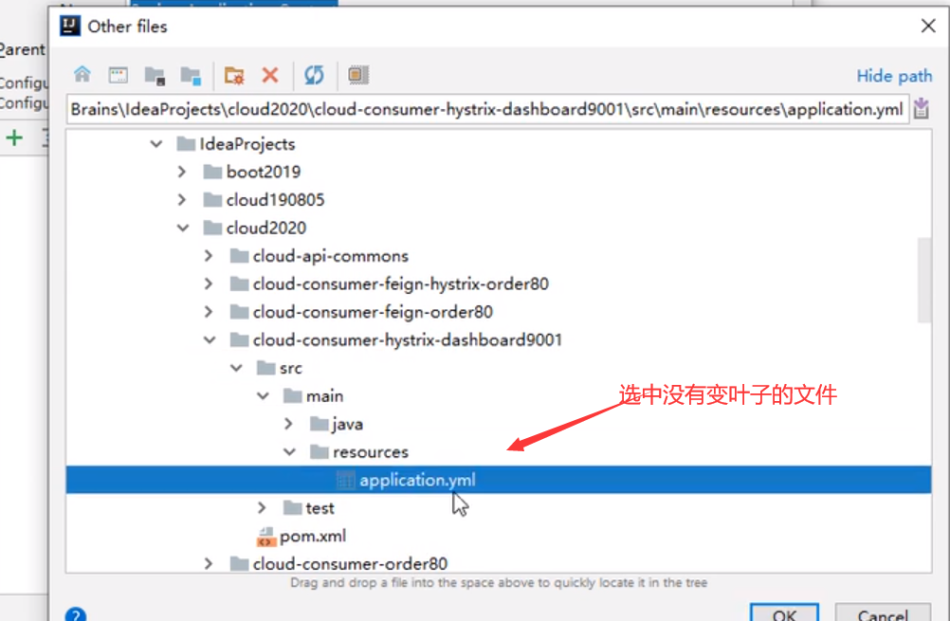Dismiss dialog with Cancel button
950x621 pixels.
(883, 612)
